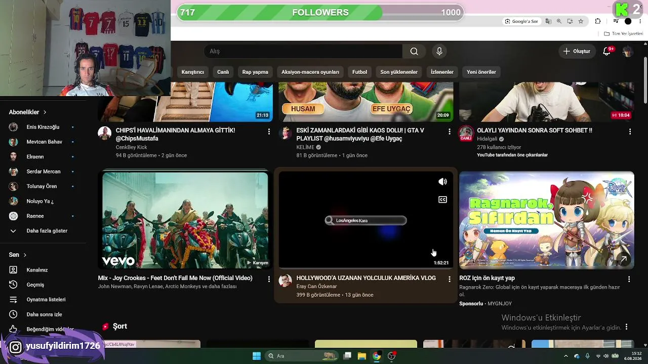Expand the Abonelikler section
The image size is (648, 364).
[28, 112]
